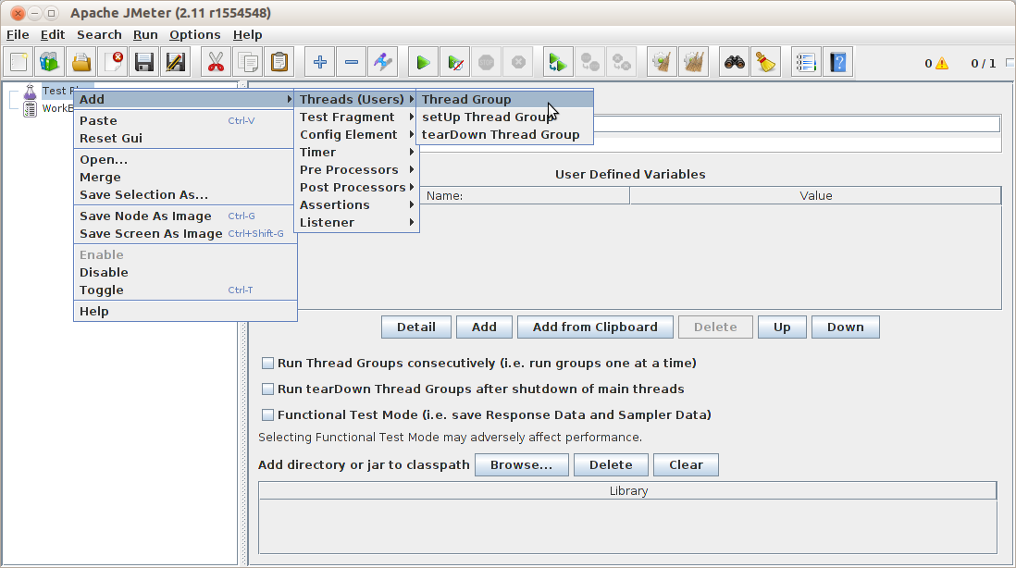Click Browse... for classpath
Screen dimensions: 1016x568
(522, 465)
